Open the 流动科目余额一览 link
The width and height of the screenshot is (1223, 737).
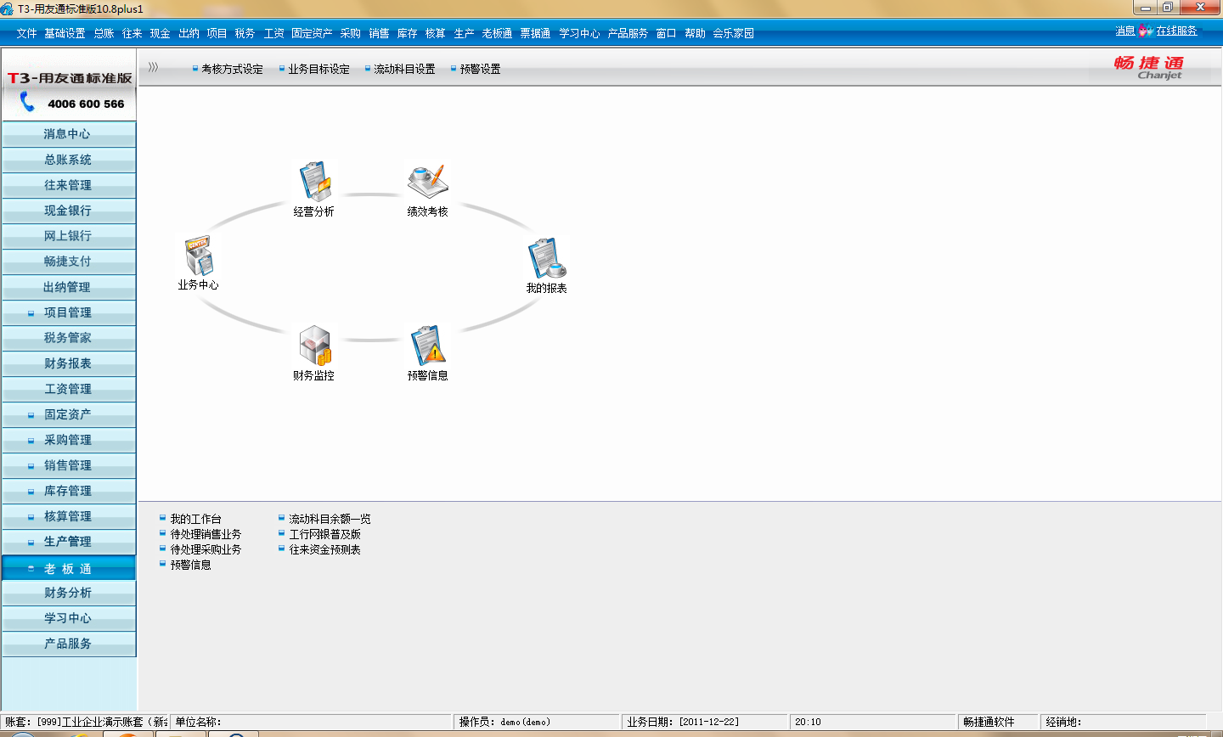pyautogui.click(x=330, y=519)
